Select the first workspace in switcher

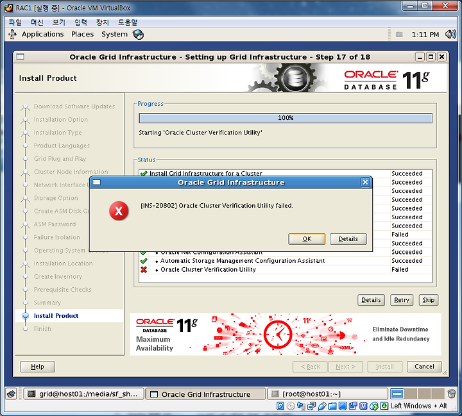tap(397, 394)
